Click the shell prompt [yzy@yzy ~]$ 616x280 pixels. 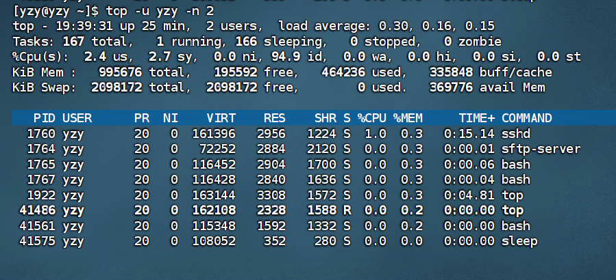(56, 11)
